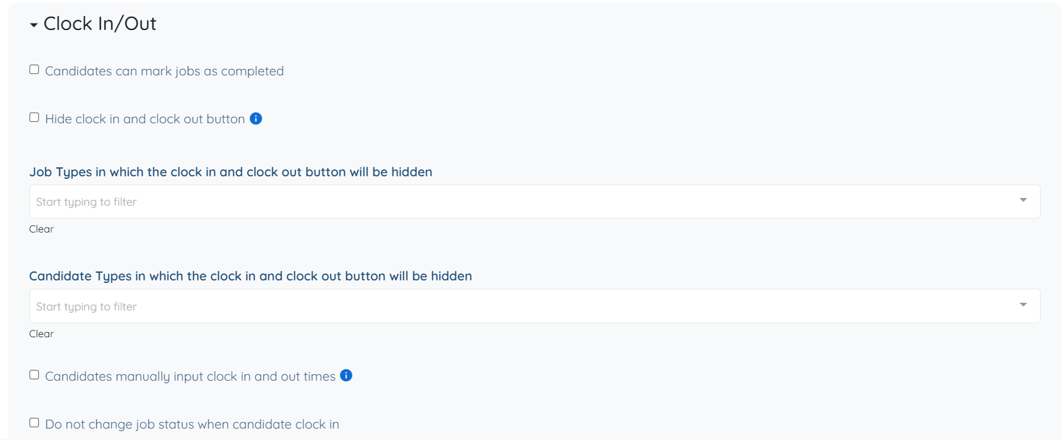Focus the Job Types filter input field
This screenshot has width=1063, height=442.
tap(511, 202)
